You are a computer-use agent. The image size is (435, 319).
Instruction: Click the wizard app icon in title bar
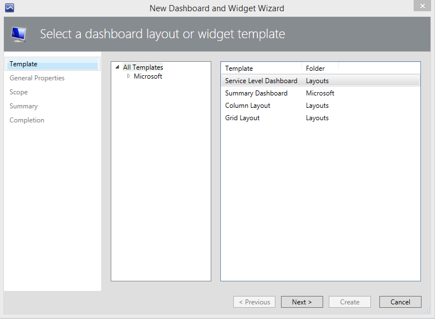(x=10, y=8)
